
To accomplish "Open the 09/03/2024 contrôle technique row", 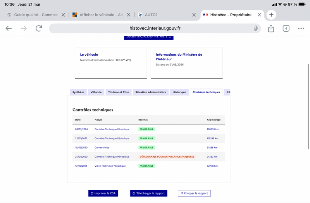I will 149,129.
